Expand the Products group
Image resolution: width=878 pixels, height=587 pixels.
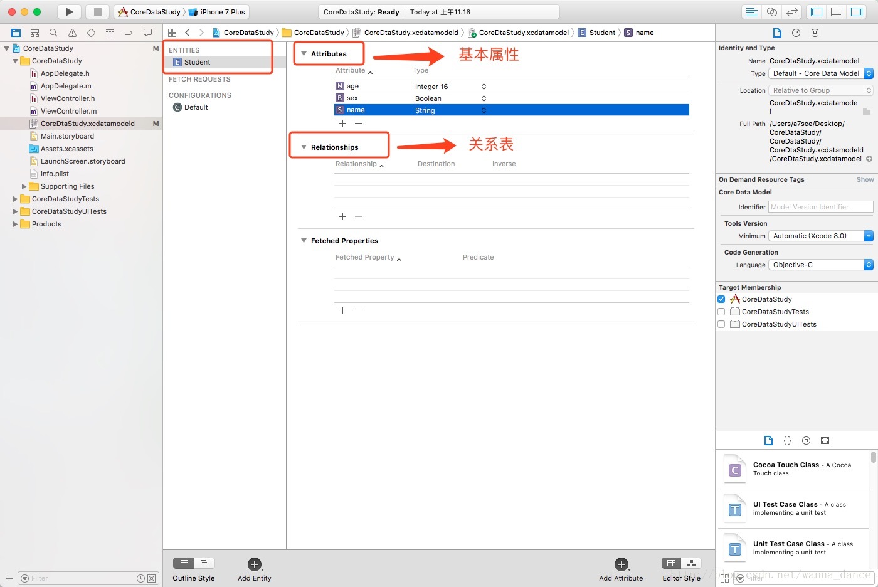coord(16,224)
